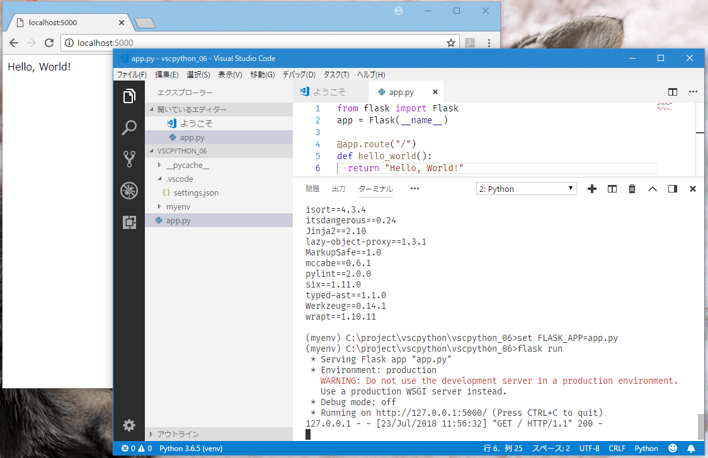Click Python 3.6.5 (venv) interpreter in status bar
The height and width of the screenshot is (458, 708).
(191, 449)
